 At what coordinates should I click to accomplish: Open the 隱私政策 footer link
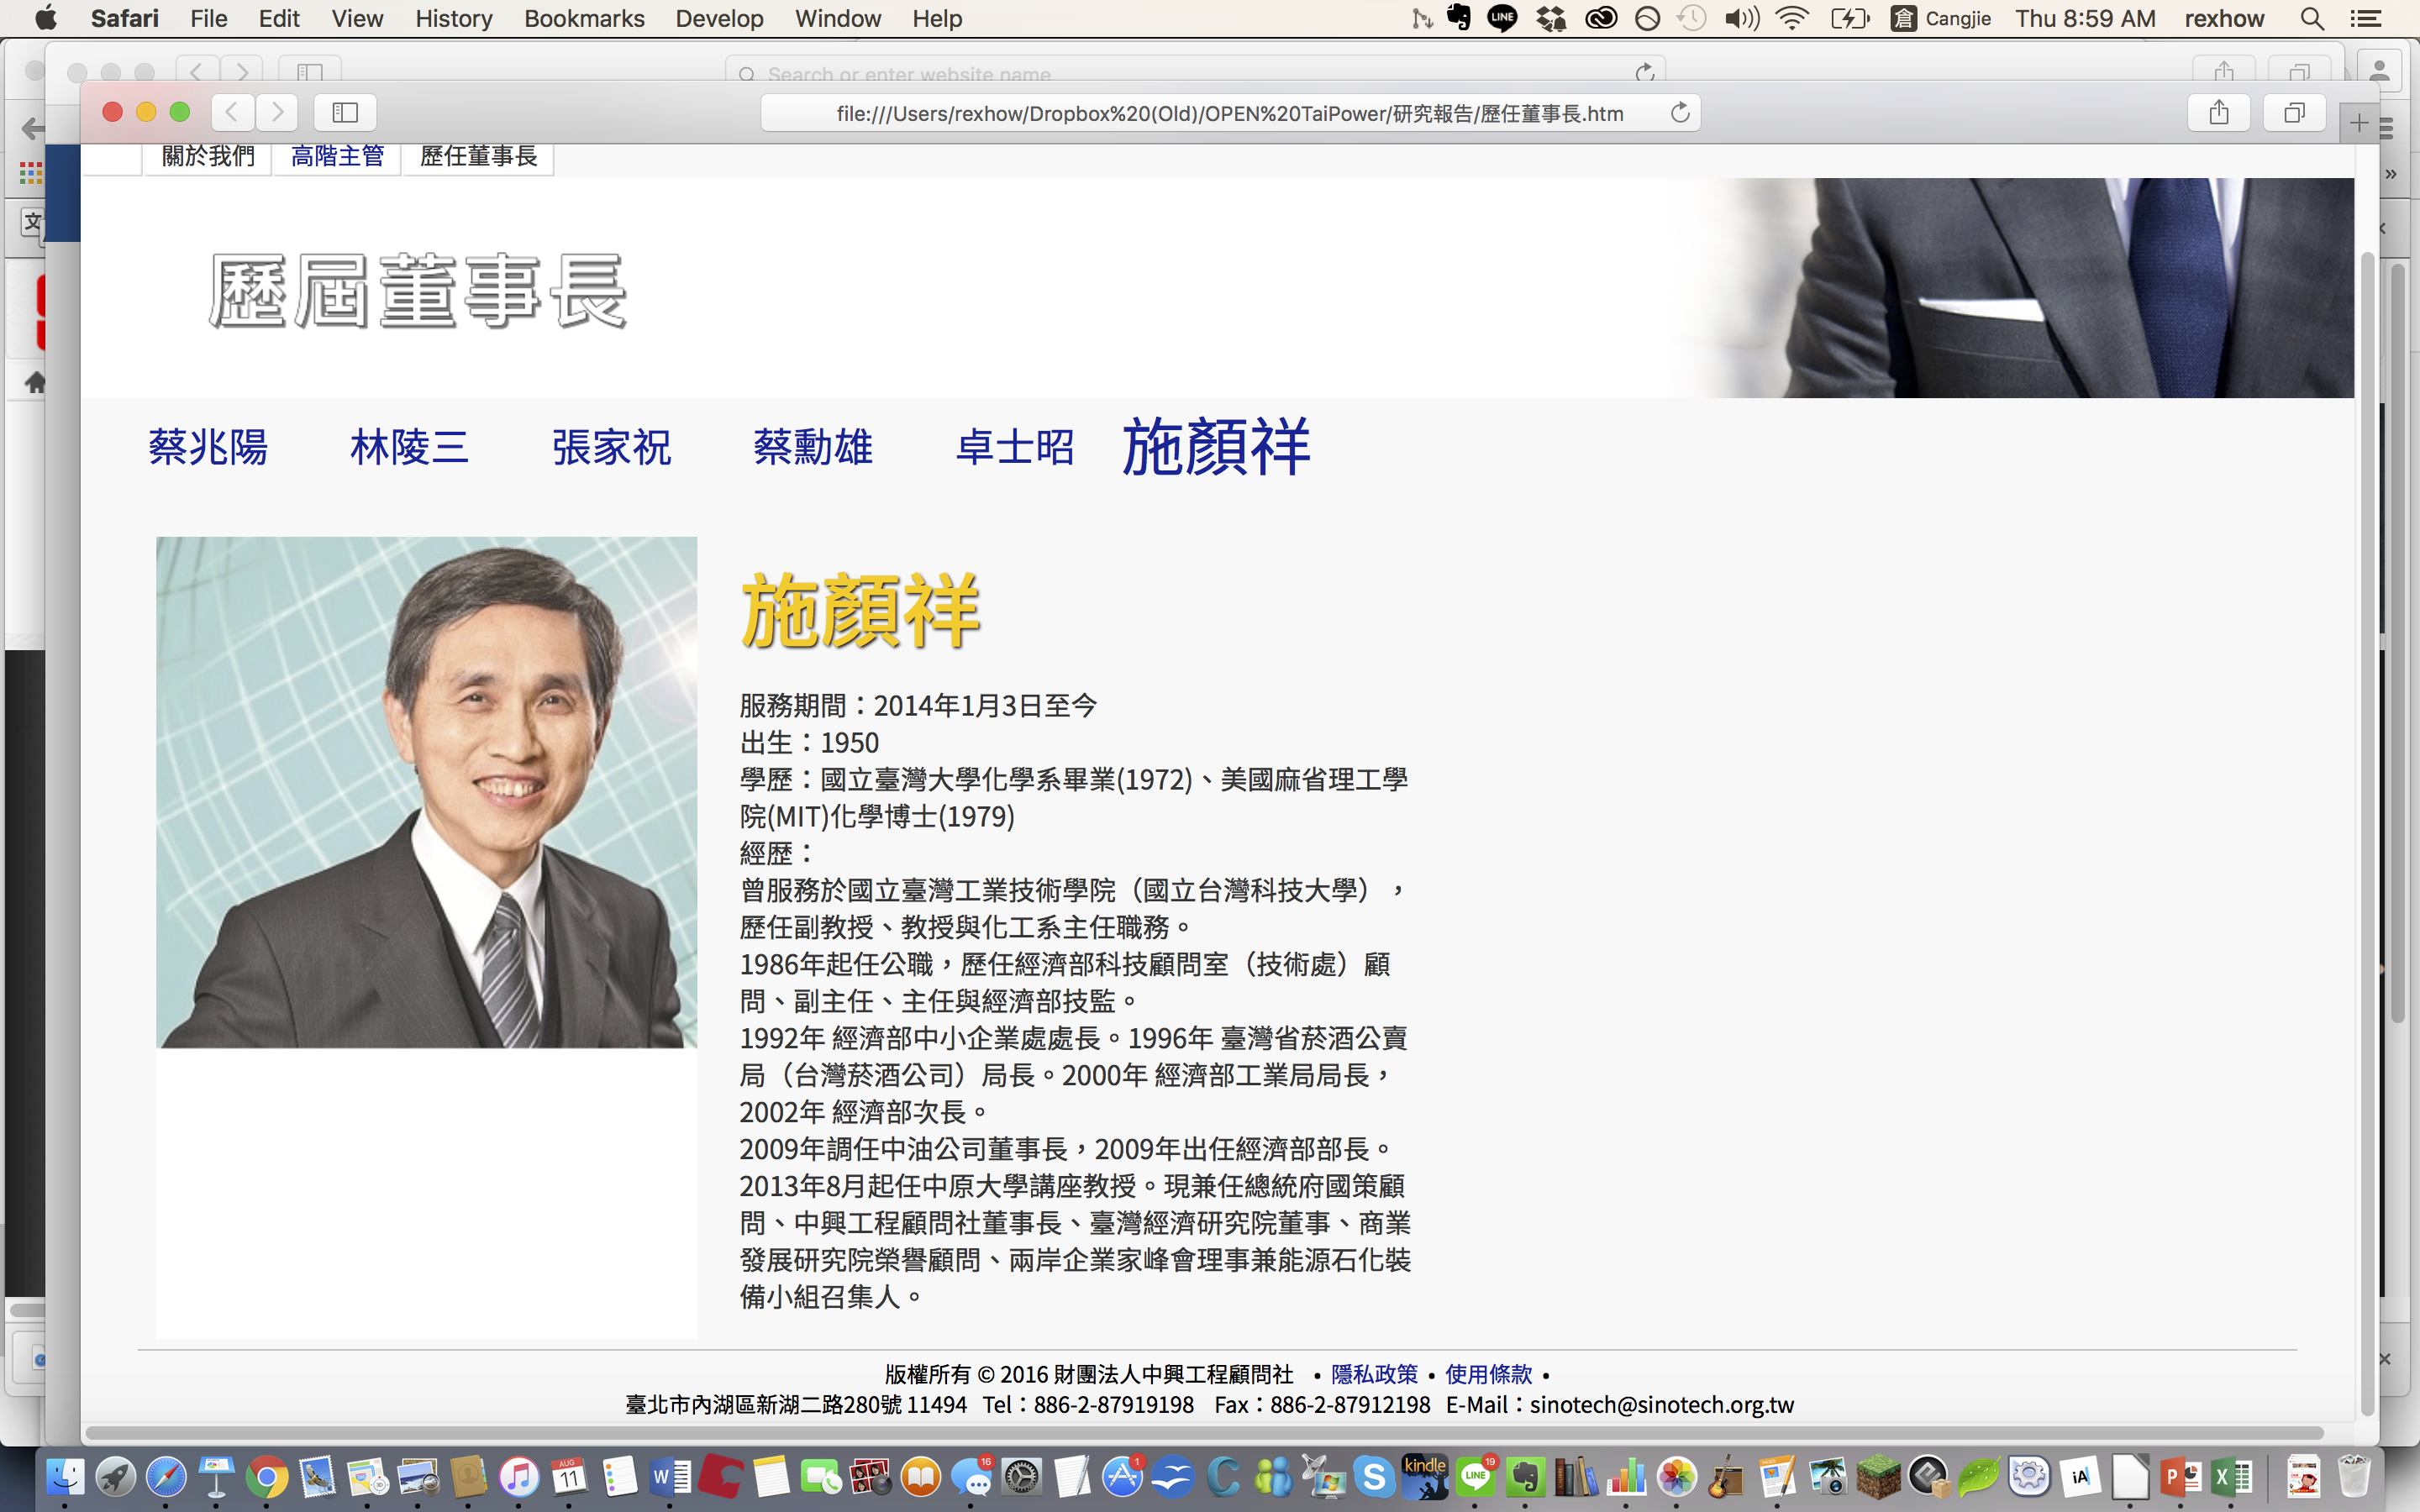(x=1374, y=1374)
